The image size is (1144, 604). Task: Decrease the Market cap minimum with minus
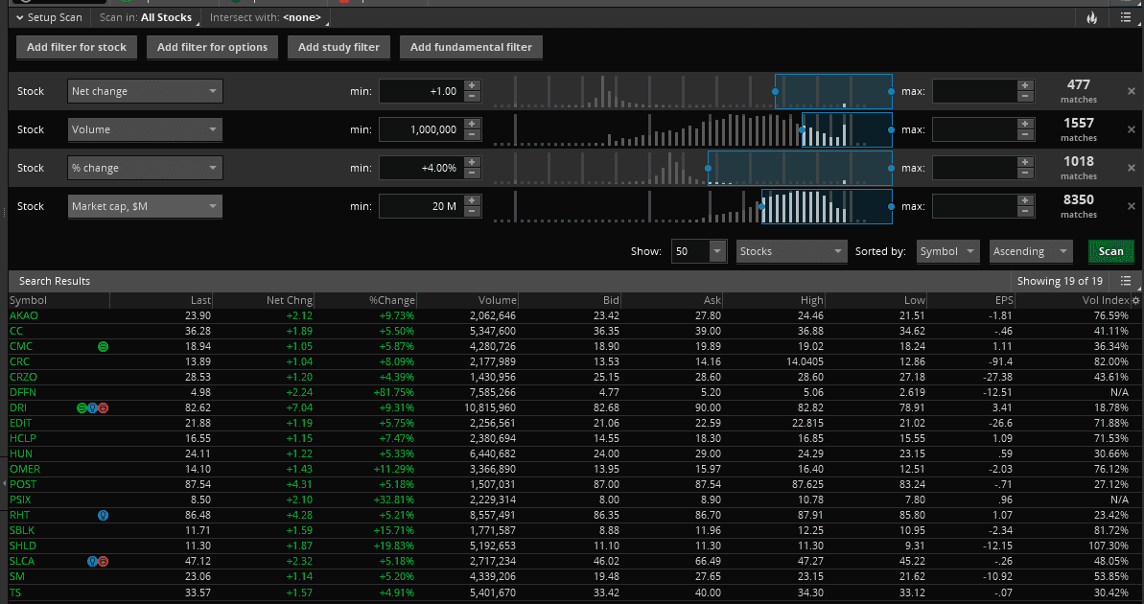(472, 212)
